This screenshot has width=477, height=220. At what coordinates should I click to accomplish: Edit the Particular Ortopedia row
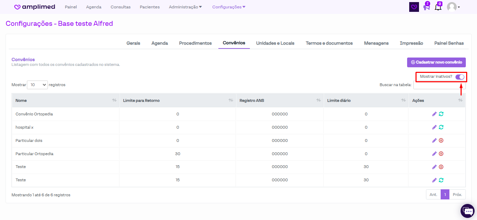(434, 154)
